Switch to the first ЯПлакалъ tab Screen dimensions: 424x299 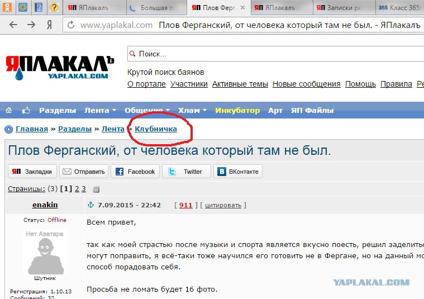pyautogui.click(x=94, y=8)
